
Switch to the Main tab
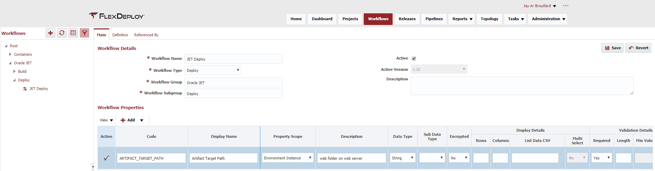click(101, 35)
